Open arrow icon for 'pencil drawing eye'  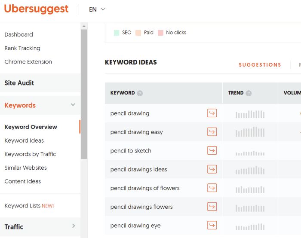pos(212,226)
